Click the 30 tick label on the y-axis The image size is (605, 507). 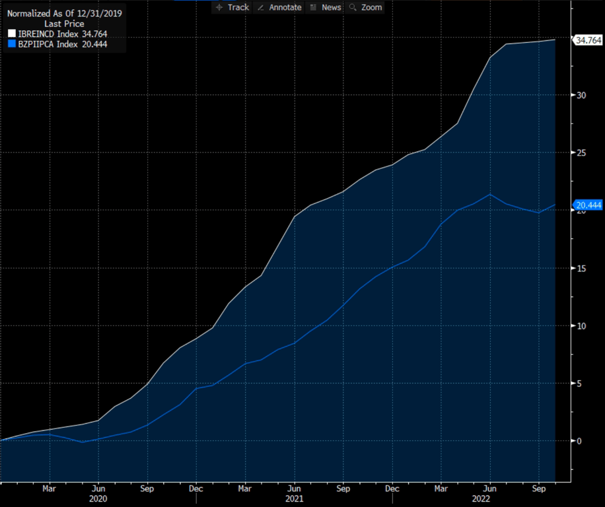(581, 95)
